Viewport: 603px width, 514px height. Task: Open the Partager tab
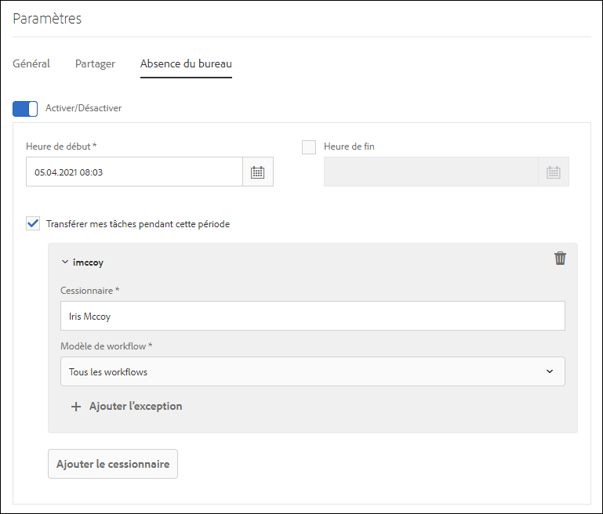tap(95, 64)
